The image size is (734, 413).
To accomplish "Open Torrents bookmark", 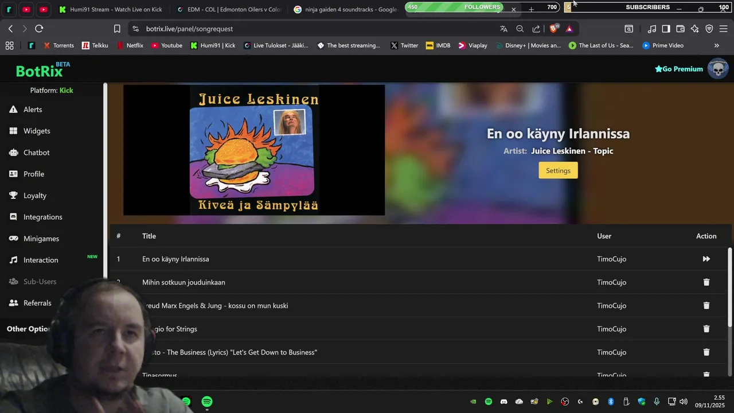I will [58, 45].
